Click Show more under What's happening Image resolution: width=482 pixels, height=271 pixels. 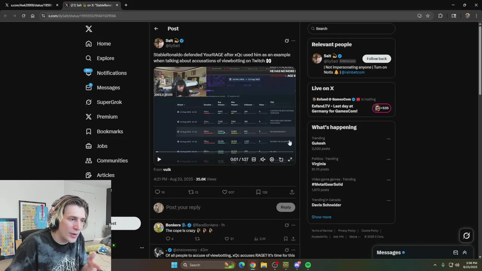321,217
